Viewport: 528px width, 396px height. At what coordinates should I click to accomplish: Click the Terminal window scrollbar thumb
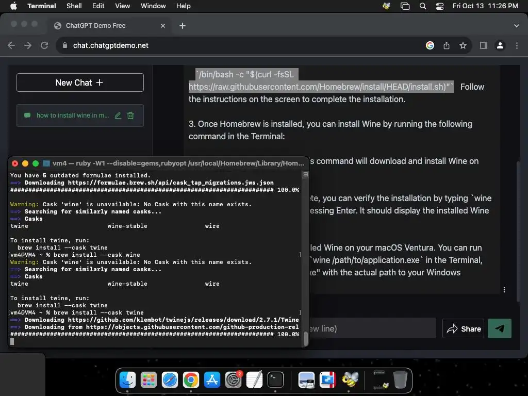pos(306,338)
